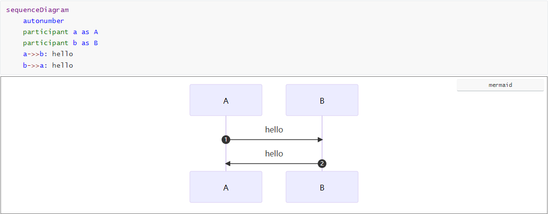
Task: Select the first hello message label
Action: click(x=274, y=130)
